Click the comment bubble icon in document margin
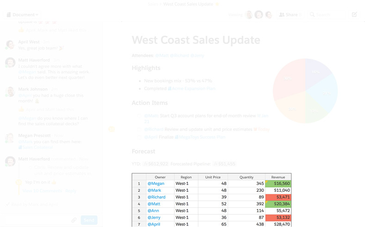The height and width of the screenshot is (227, 365). (x=111, y=129)
